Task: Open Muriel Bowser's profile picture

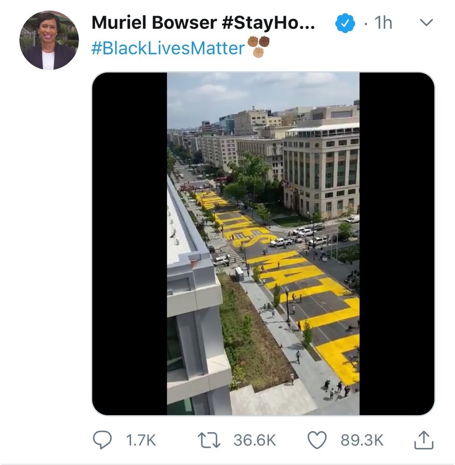Action: coord(49,40)
